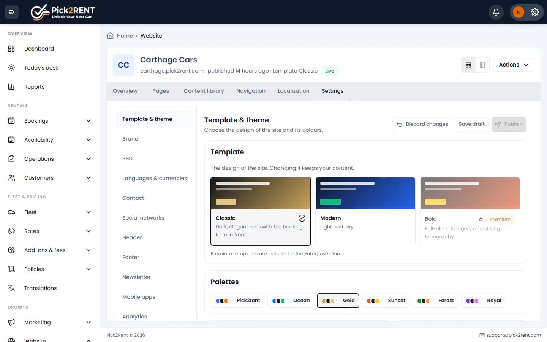Viewport: 547px width, 342px height.
Task: Choose the Forest palette
Action: [x=436, y=301]
